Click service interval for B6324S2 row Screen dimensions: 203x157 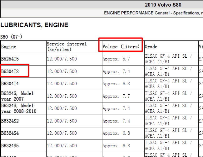(x=62, y=121)
